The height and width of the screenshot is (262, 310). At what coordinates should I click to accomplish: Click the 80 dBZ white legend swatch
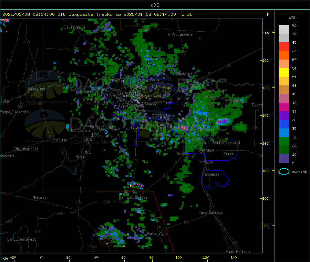(284, 30)
